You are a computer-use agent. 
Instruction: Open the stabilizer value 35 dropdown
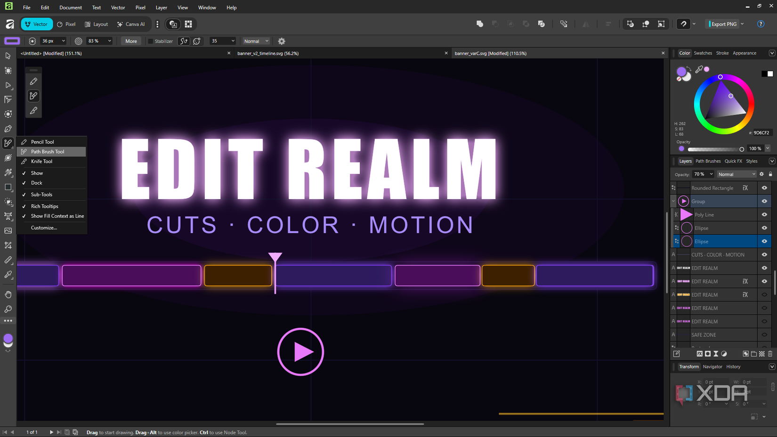click(x=233, y=41)
